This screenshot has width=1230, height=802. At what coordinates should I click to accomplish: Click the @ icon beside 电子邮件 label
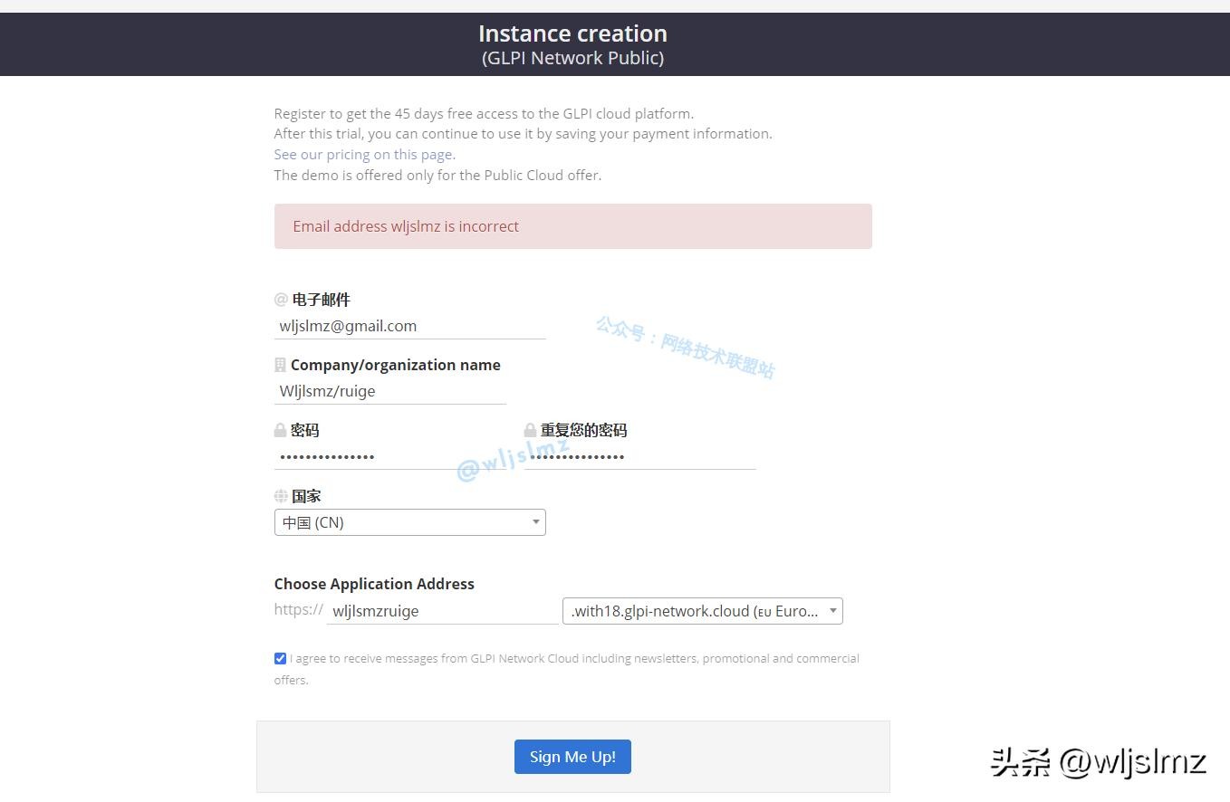click(281, 300)
